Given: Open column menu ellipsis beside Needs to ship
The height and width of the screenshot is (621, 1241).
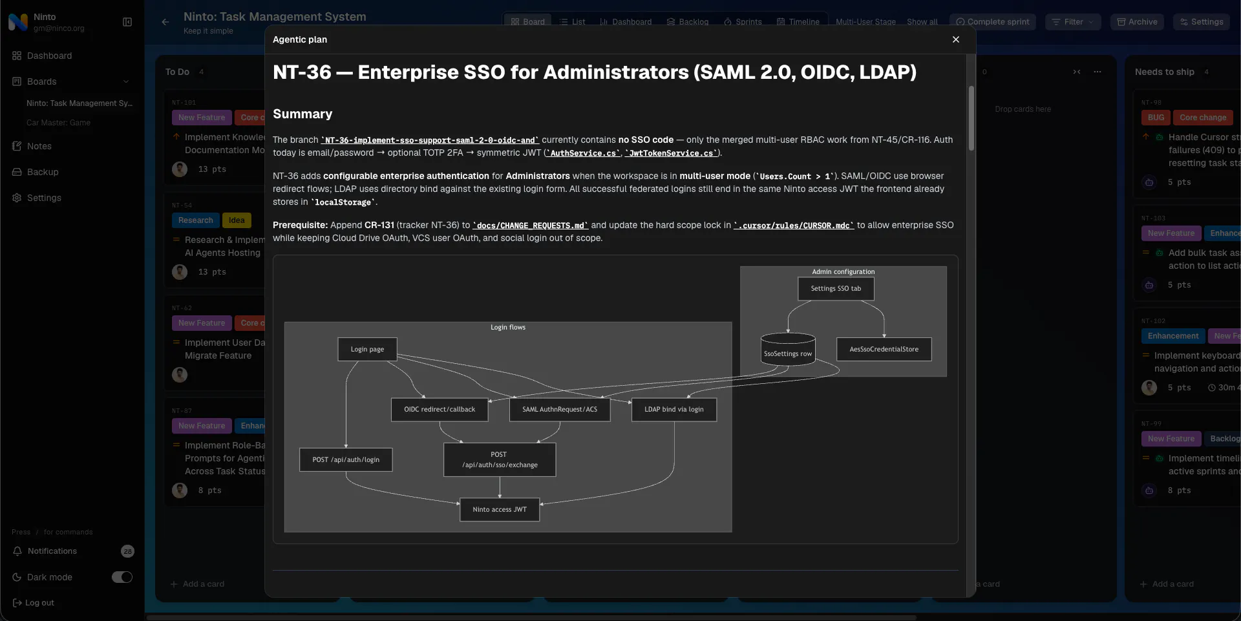Looking at the screenshot, I should [x=1098, y=72].
